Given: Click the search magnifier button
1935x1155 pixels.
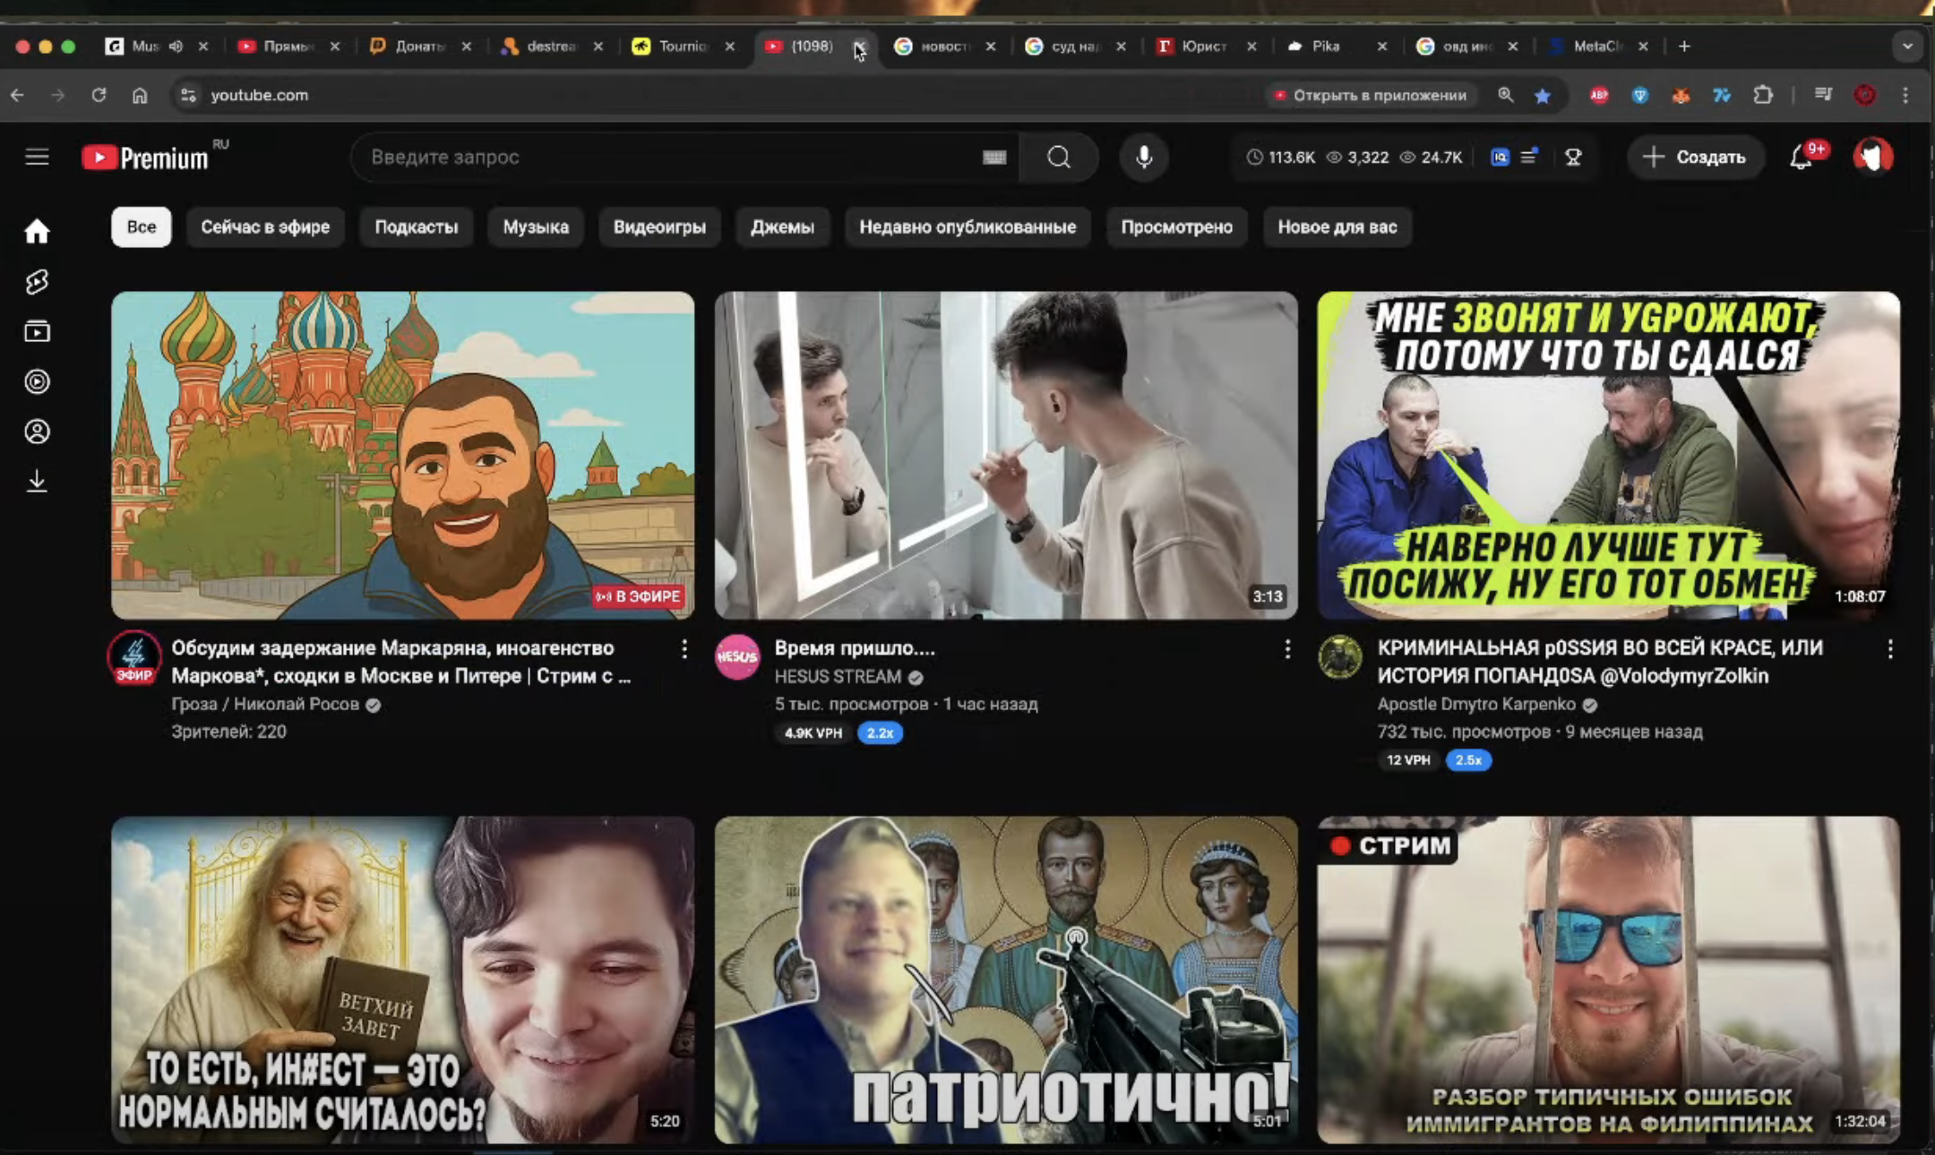Looking at the screenshot, I should (x=1059, y=158).
